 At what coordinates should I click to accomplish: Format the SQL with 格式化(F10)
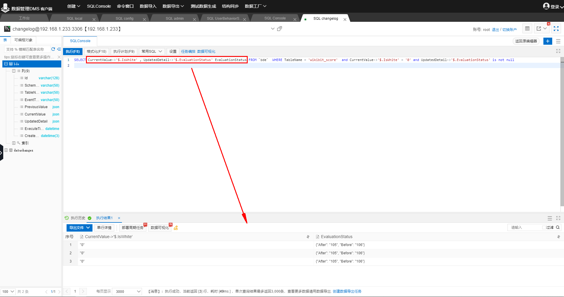[97, 51]
